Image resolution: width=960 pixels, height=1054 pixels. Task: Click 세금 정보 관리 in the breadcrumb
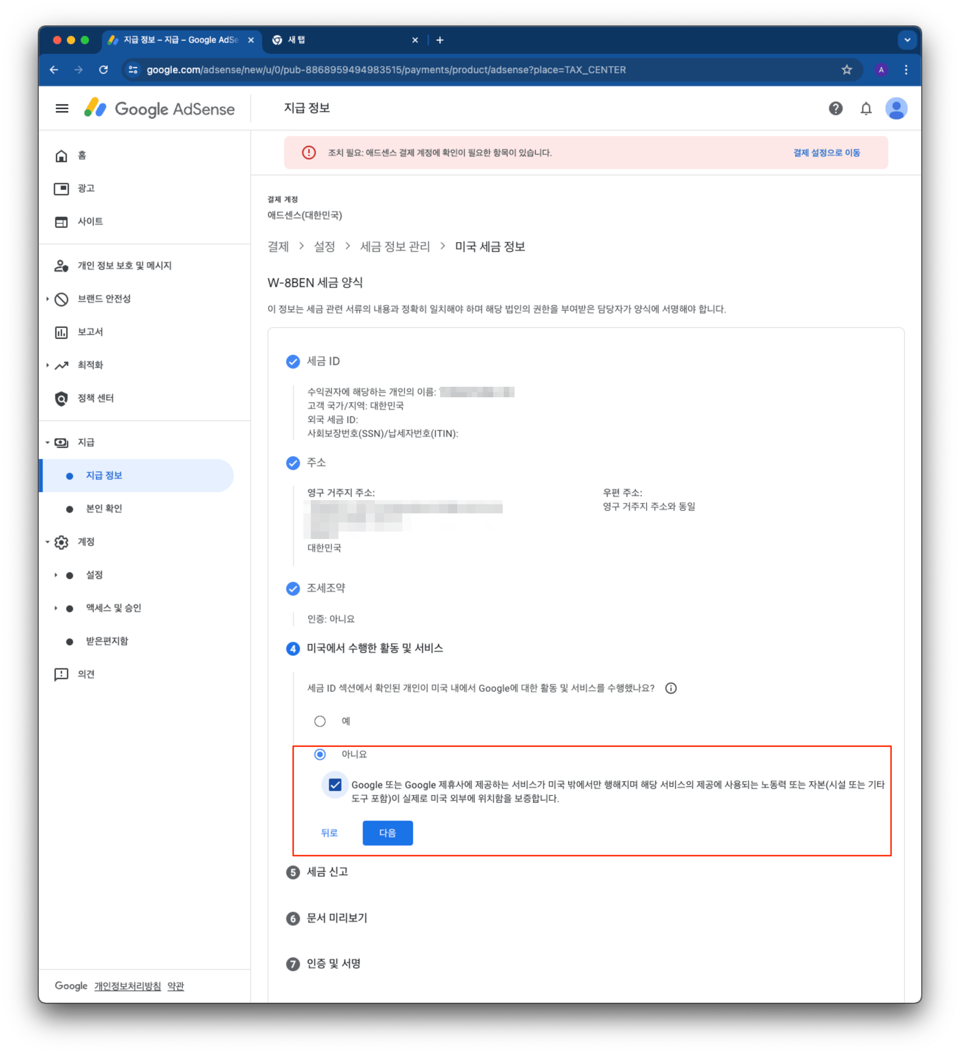(395, 246)
